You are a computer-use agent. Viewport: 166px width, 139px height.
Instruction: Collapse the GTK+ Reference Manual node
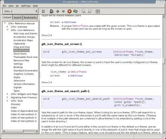(5, 23)
